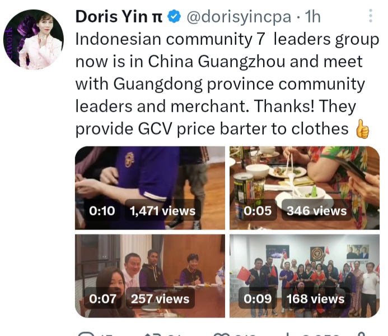The image size is (388, 336).
Task: Click the thumbs-up emoji in the tweet
Action: (x=362, y=129)
